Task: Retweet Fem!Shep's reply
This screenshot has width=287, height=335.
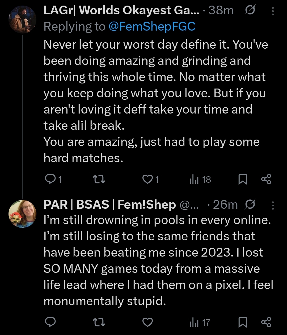Action: [100, 323]
